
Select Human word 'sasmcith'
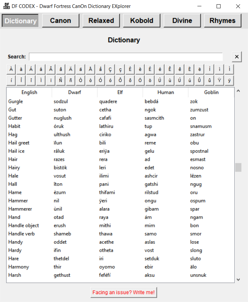(154, 118)
